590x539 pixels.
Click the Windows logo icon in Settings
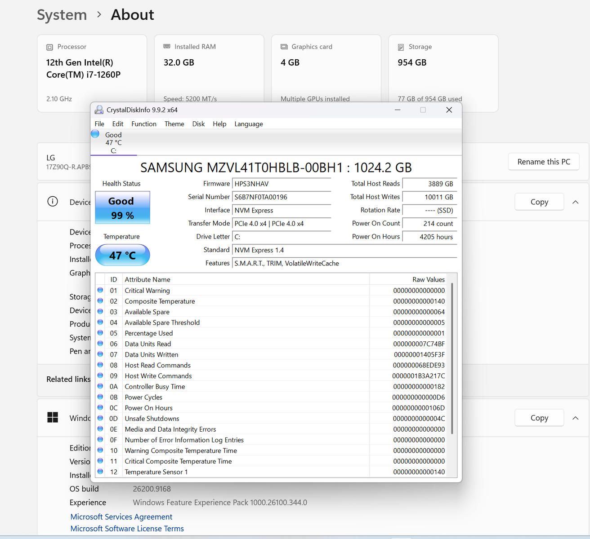pos(53,418)
